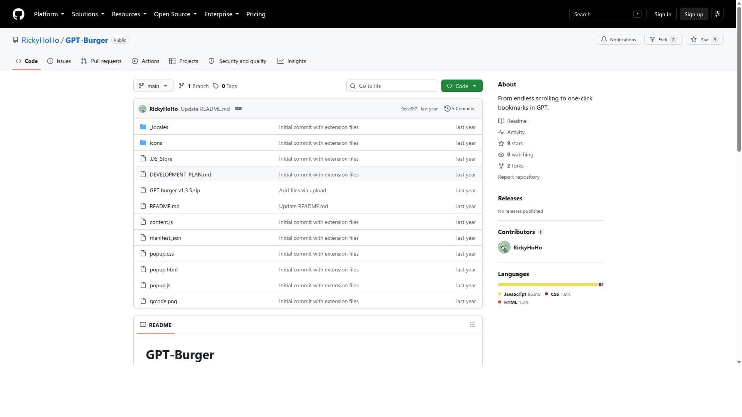Viewport: 742px width, 417px height.
Task: Switch to the Actions tab
Action: [x=146, y=61]
